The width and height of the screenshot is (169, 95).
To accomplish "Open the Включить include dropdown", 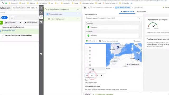I will (92, 41).
